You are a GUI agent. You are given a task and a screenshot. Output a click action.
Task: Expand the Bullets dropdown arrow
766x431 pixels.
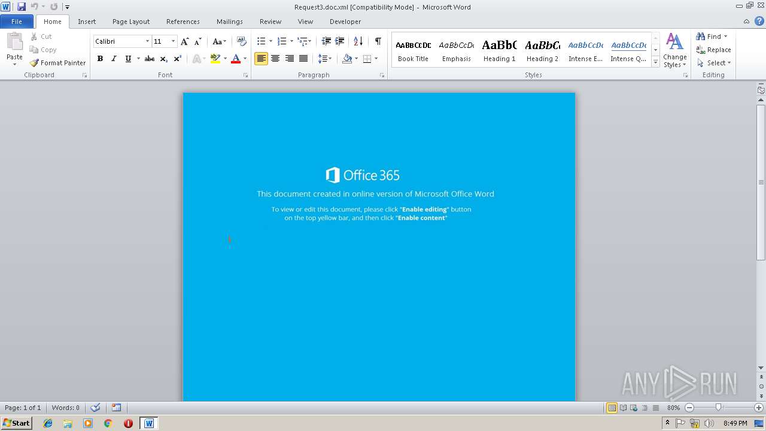pos(270,41)
